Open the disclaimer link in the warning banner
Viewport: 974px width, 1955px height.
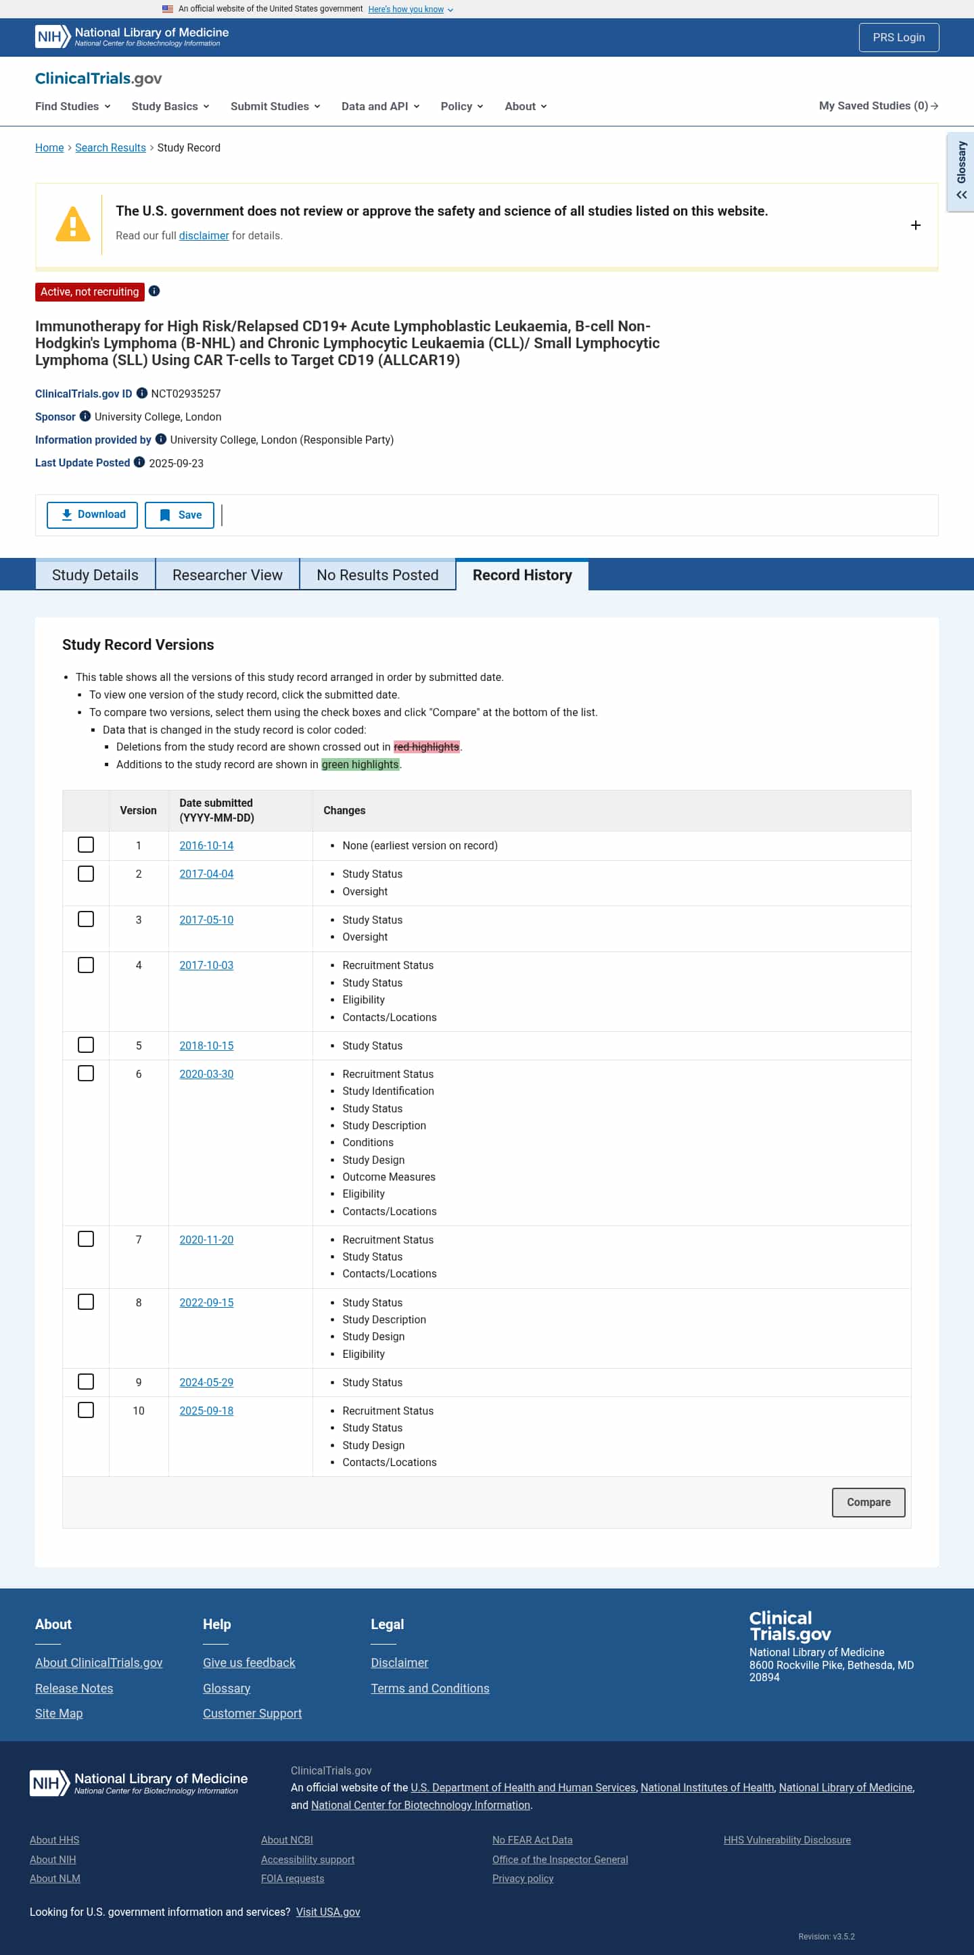tap(204, 235)
